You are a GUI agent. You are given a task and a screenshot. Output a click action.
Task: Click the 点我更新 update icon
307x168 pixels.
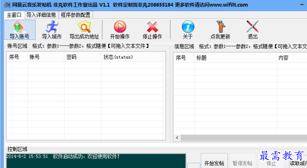point(220,30)
